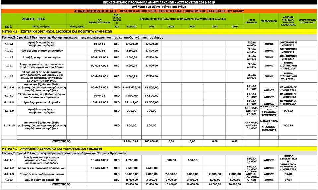Image resolution: width=318 pixels, height=190 pixels.
Task: Select budget code '00-6116'
Action: [99, 51]
